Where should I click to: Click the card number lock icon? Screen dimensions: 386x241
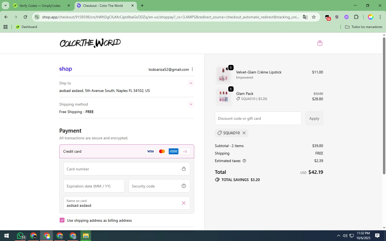coord(184,169)
